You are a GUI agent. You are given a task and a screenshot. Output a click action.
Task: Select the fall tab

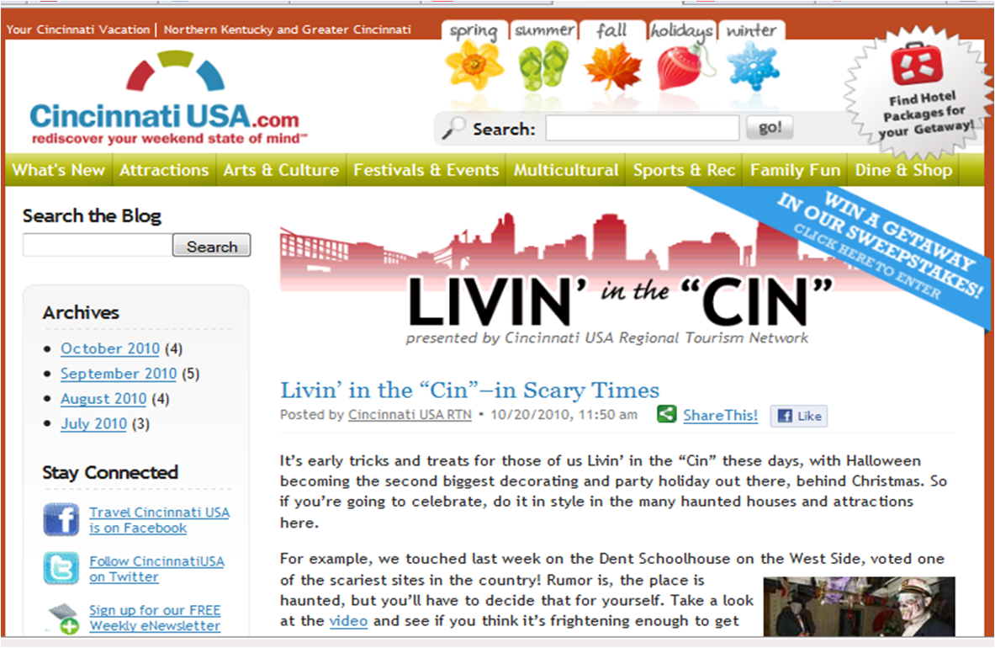[x=612, y=29]
